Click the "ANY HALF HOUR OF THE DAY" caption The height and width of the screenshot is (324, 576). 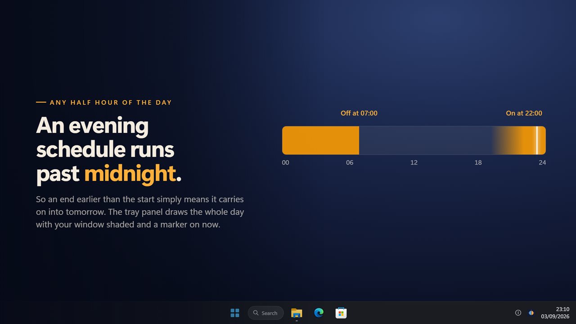pos(111,103)
